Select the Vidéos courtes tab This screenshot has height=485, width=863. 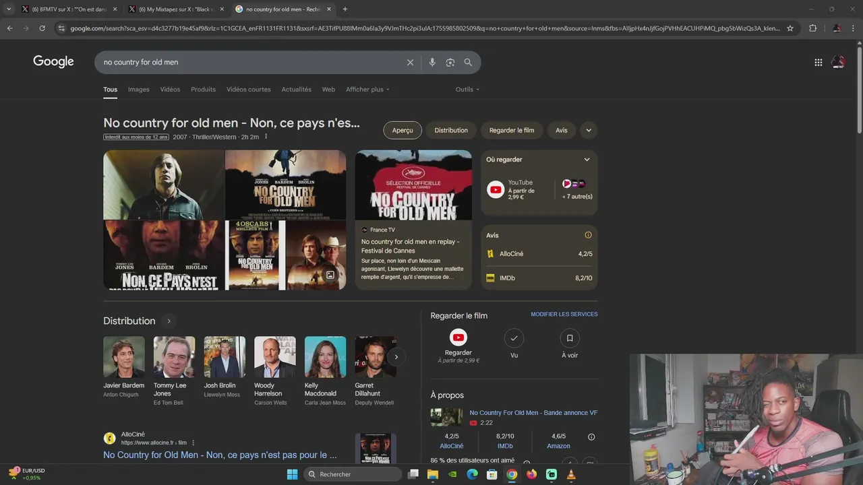click(x=249, y=90)
